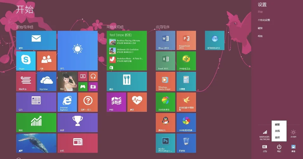Viewport: 303px width, 159px height.
Task: Launch Internet Explorer tile
Action: [67, 102]
